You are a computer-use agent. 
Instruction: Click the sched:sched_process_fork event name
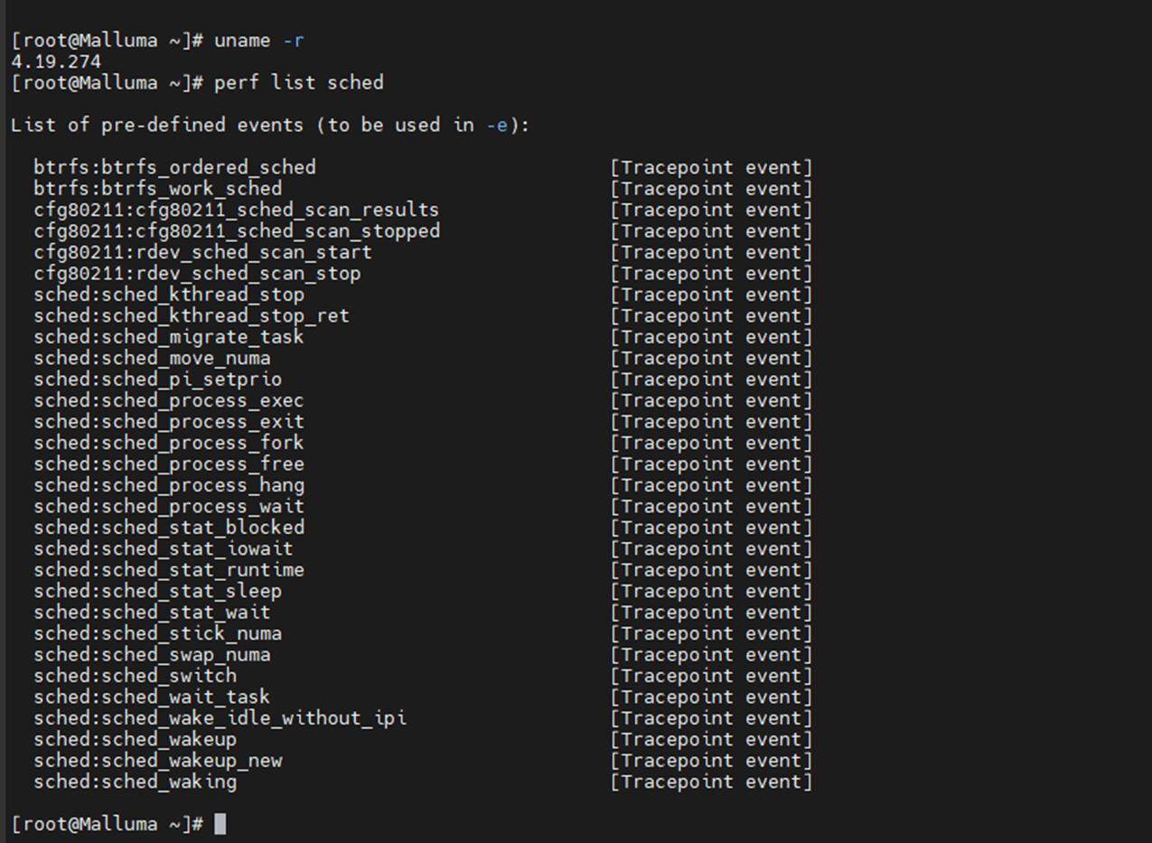tap(169, 443)
